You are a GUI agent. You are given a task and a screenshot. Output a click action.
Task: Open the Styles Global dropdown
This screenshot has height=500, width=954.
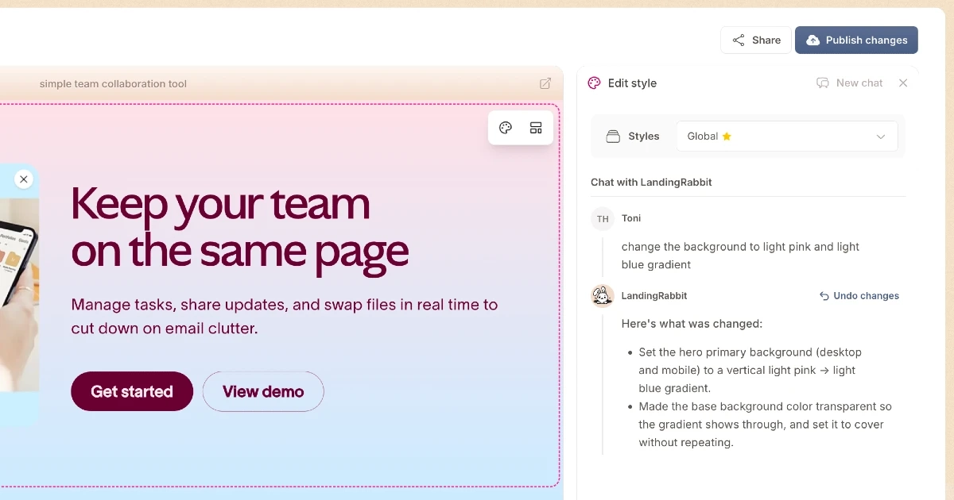(786, 137)
